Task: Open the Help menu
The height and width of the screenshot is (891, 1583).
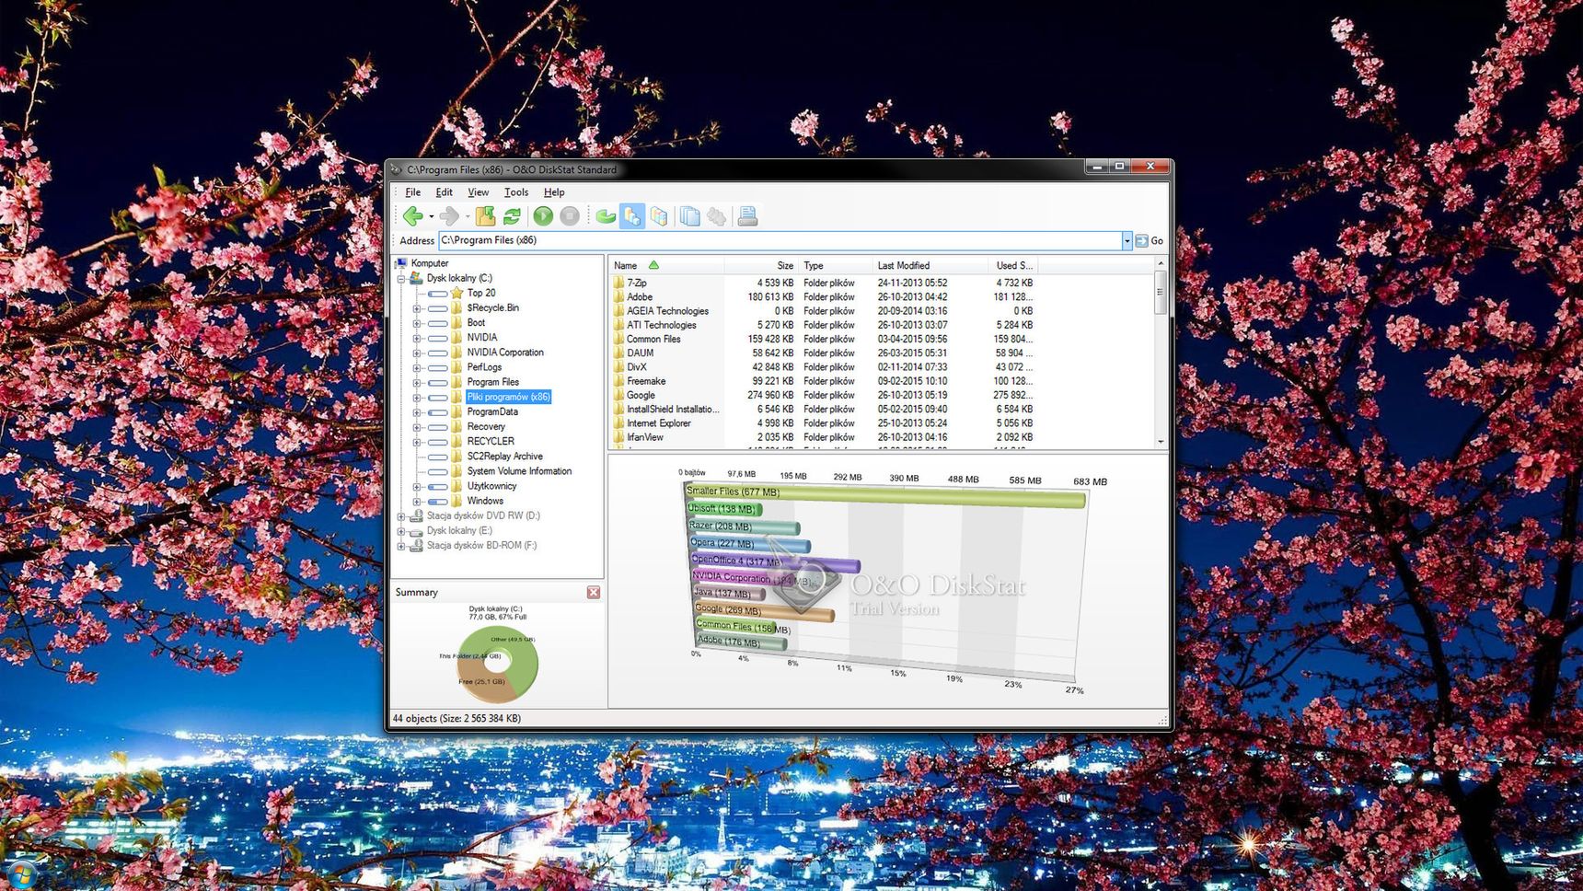Action: pos(554,192)
